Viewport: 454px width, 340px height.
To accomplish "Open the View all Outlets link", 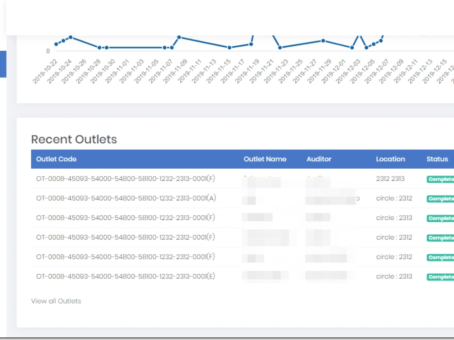I will click(x=56, y=301).
